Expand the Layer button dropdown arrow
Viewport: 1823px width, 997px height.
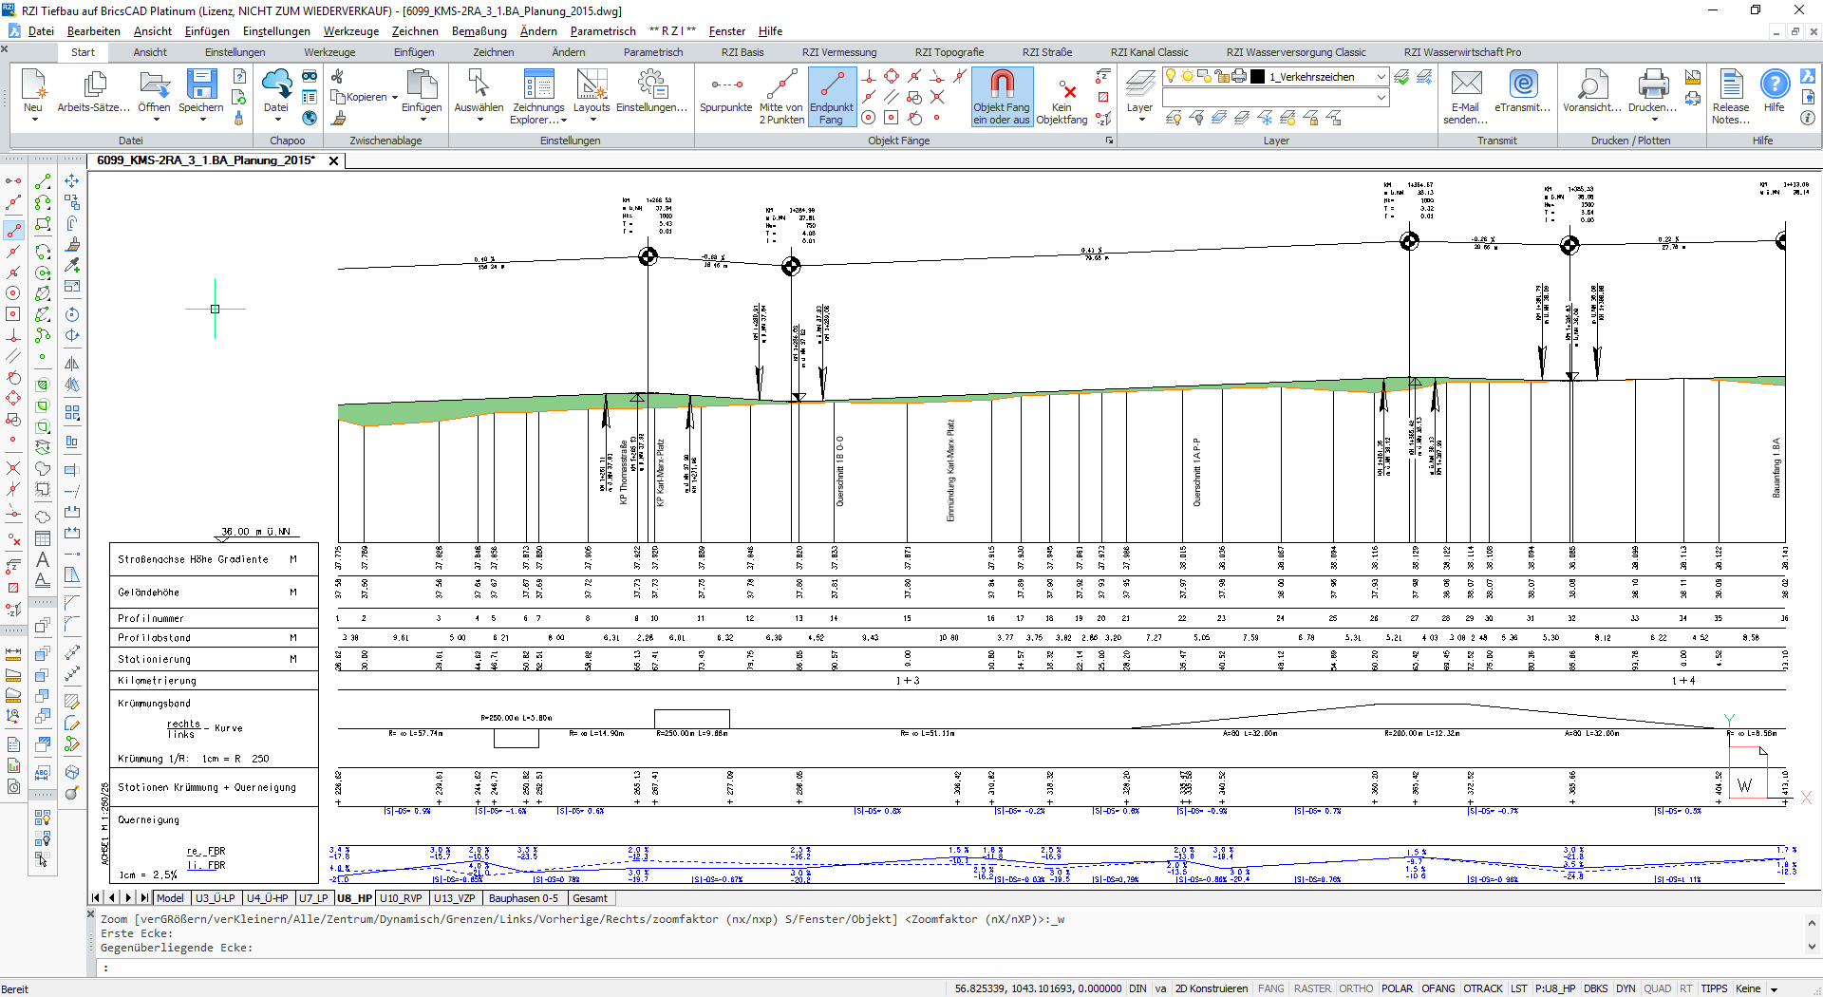[x=1140, y=120]
